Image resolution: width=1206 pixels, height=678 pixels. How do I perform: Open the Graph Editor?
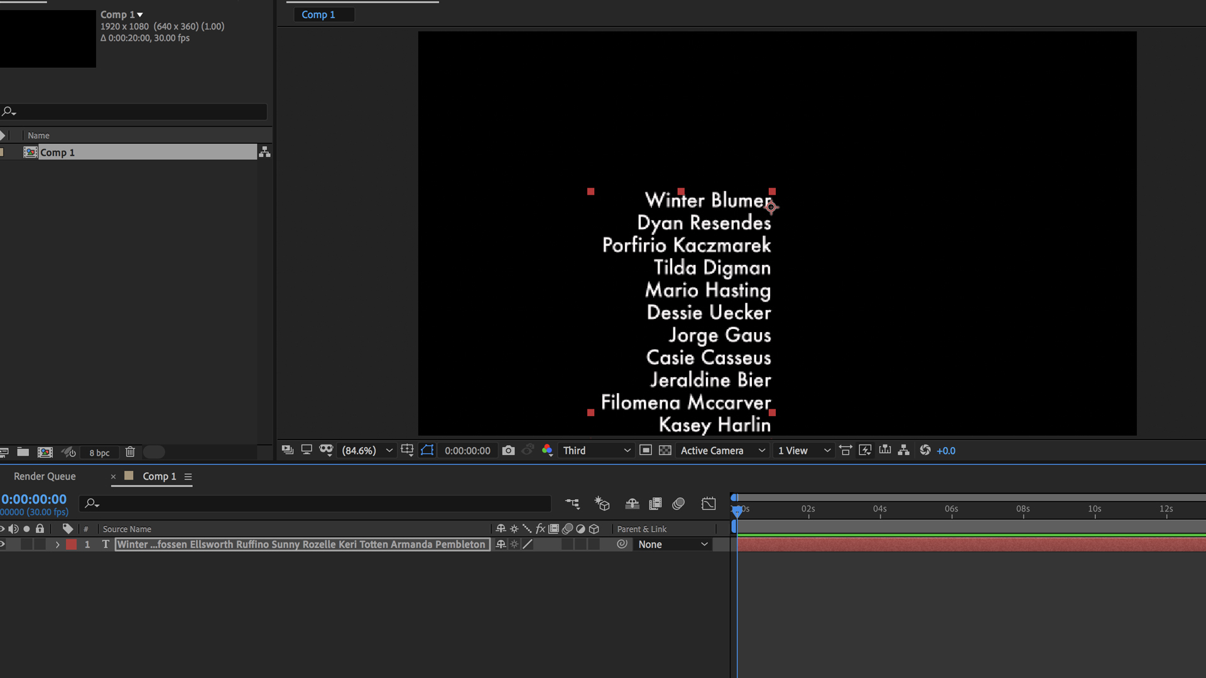pyautogui.click(x=709, y=503)
